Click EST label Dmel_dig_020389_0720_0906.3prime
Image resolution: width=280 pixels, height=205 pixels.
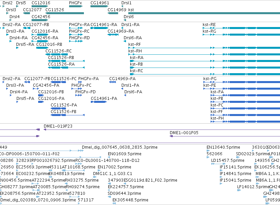point(38,200)
